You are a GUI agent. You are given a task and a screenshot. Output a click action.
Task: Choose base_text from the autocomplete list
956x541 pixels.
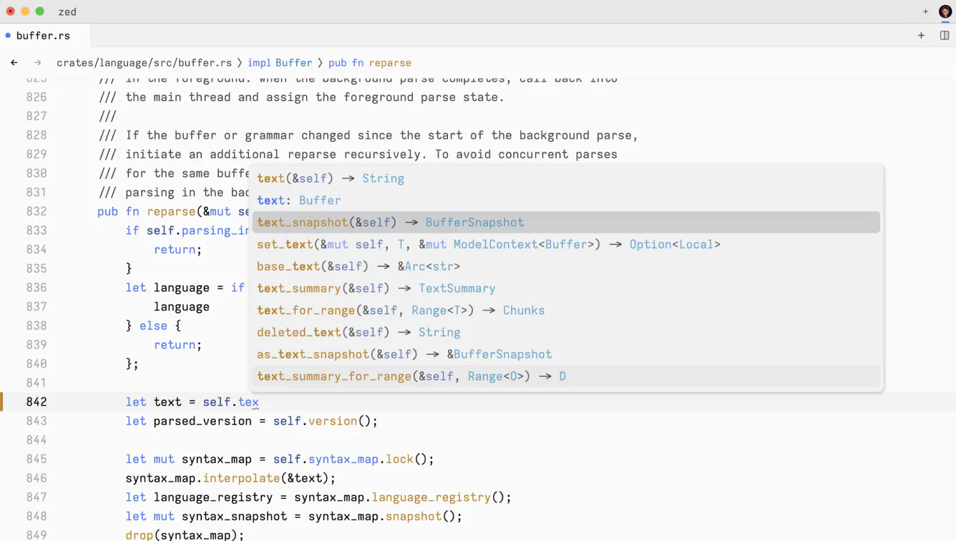coord(358,266)
